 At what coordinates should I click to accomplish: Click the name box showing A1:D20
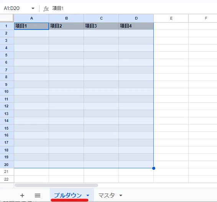tap(12, 8)
